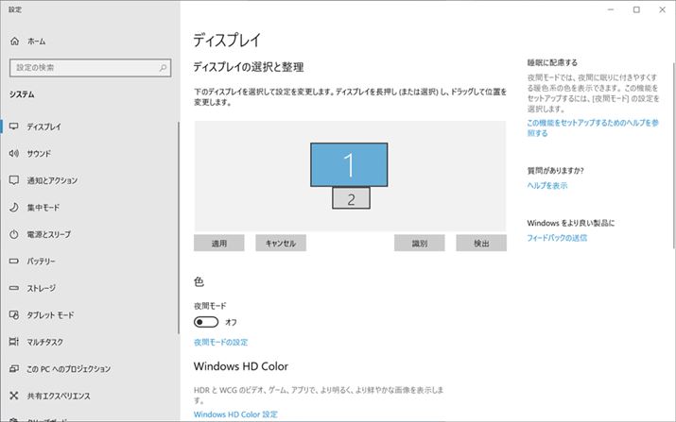The width and height of the screenshot is (676, 422).
Task: Click the search magnifier icon
Action: (x=163, y=67)
